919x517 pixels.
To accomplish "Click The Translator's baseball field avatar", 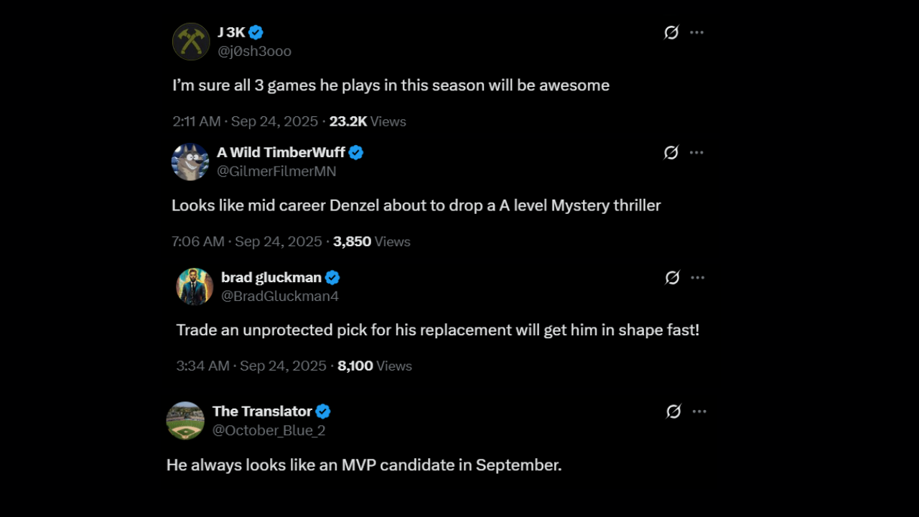I will [185, 421].
